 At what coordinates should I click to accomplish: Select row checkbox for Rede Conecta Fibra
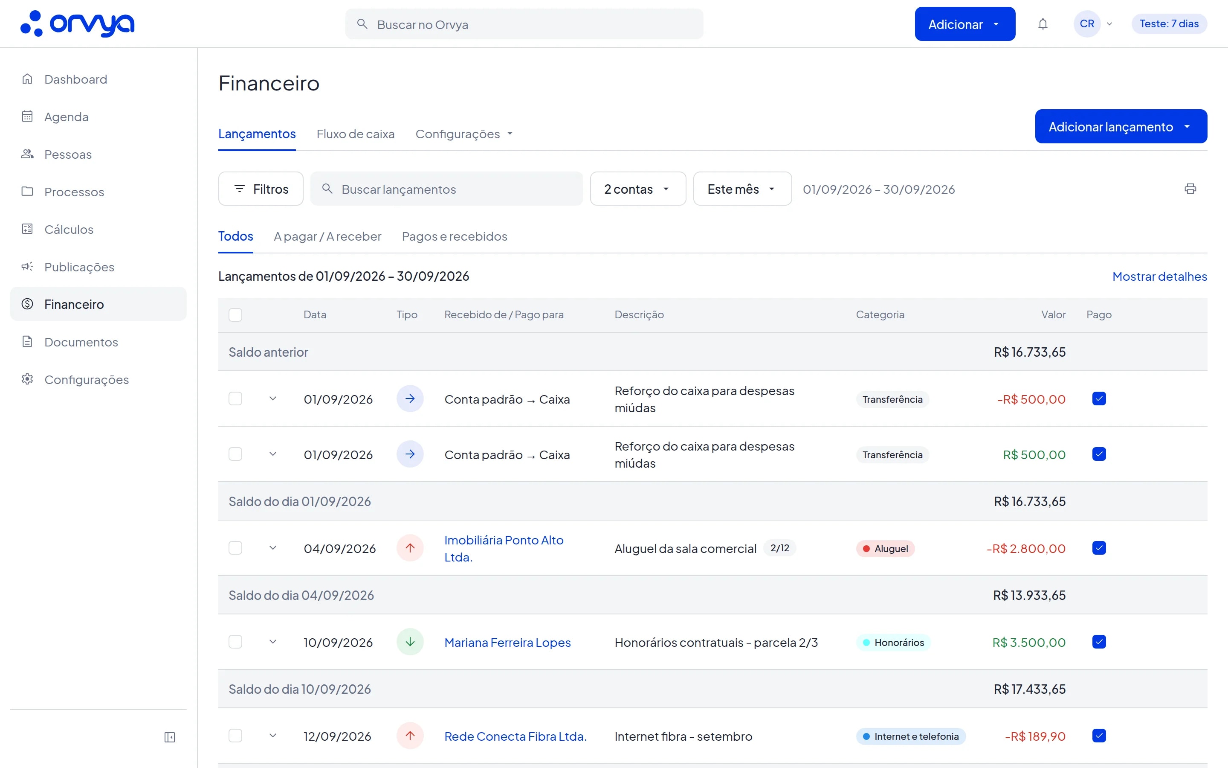[235, 736]
